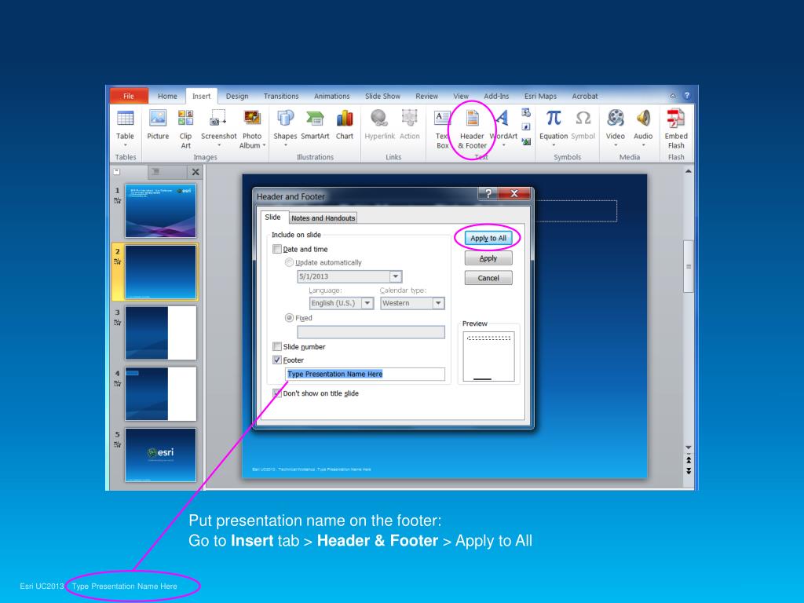Click the dialog Help question mark button
The width and height of the screenshot is (804, 603).
(488, 193)
